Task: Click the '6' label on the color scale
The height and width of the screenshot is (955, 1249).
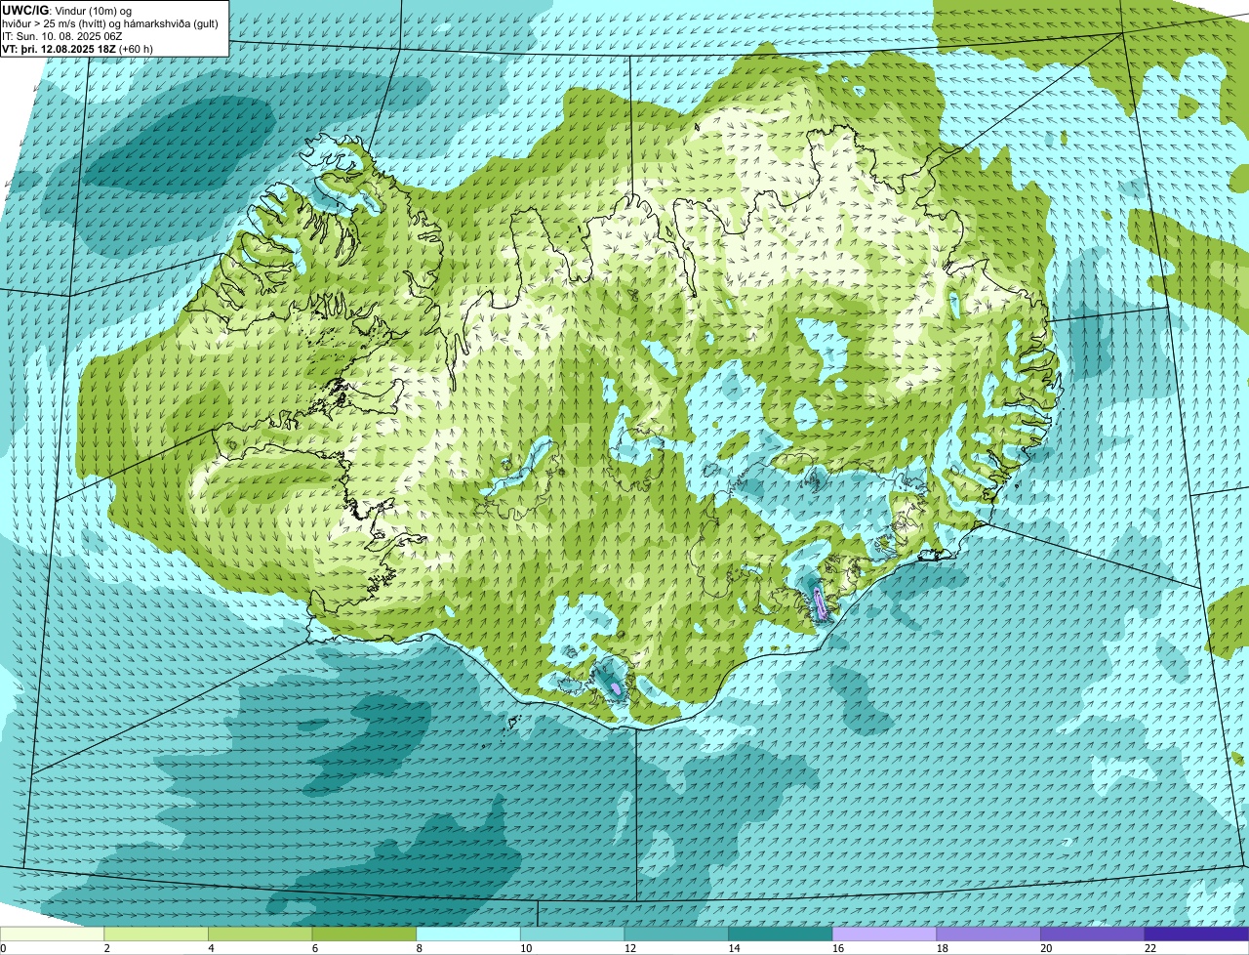Action: pos(316,948)
